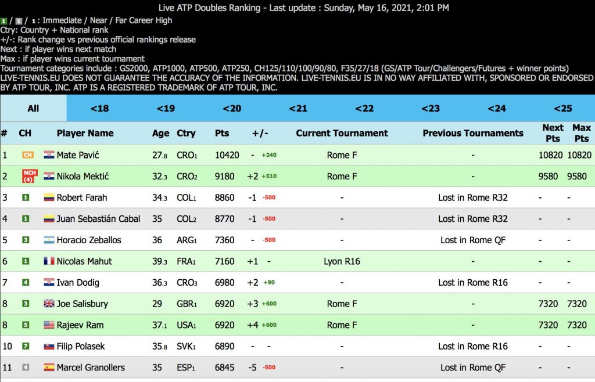Click the red NCH badge for Nikola Mektić
The width and height of the screenshot is (595, 382).
click(x=27, y=176)
